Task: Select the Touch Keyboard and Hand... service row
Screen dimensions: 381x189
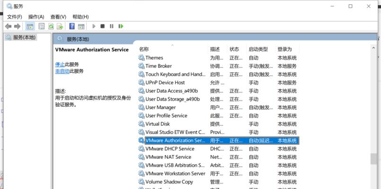Action: click(218, 74)
